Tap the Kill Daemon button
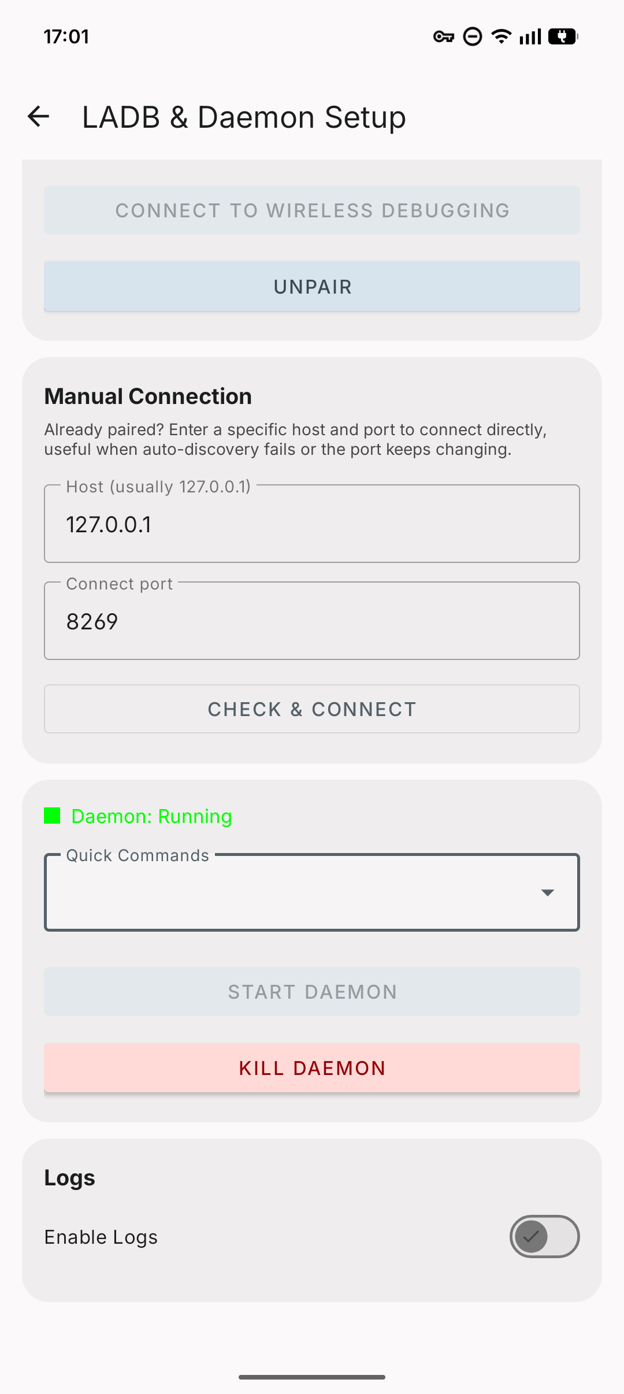 [x=312, y=1068]
